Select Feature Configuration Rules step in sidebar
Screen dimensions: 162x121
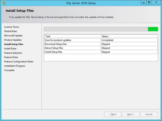pyautogui.click(x=19, y=62)
